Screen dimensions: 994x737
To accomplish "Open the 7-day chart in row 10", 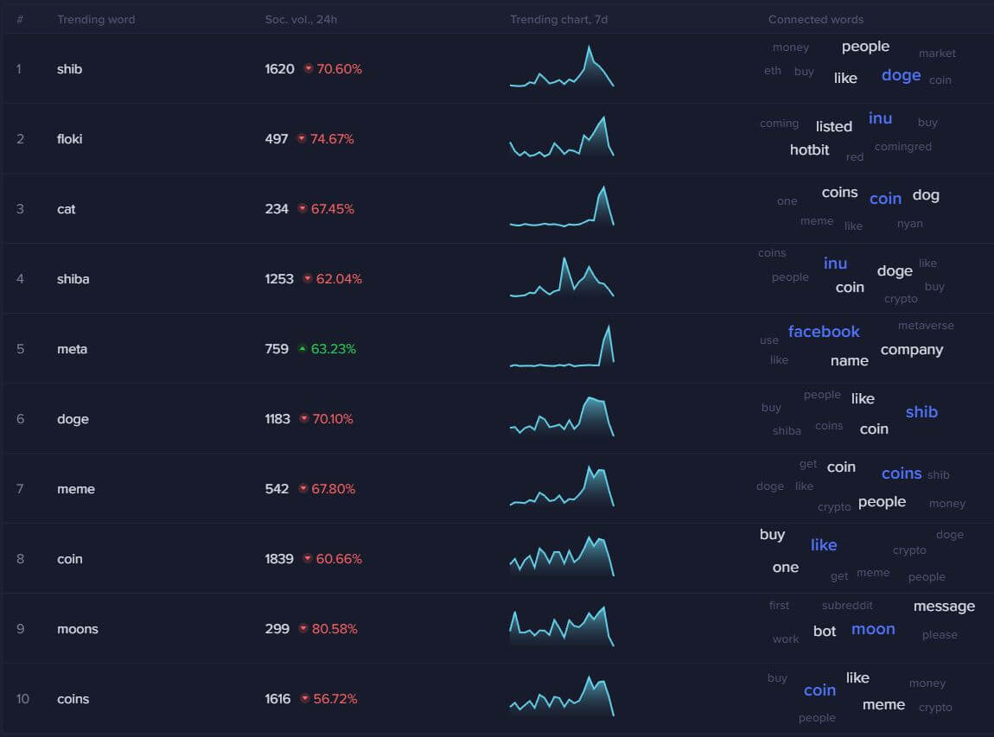I will [562, 696].
